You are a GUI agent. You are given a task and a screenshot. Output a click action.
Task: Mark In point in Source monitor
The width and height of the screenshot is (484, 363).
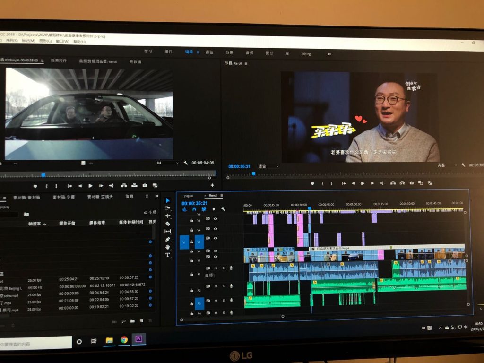coord(47,186)
